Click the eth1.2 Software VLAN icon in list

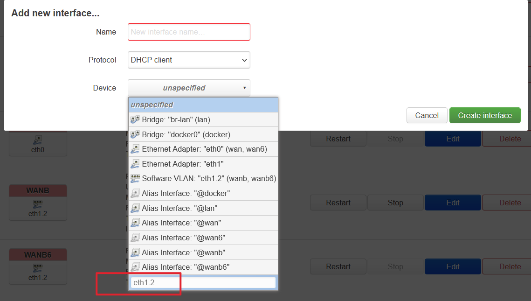pos(135,179)
